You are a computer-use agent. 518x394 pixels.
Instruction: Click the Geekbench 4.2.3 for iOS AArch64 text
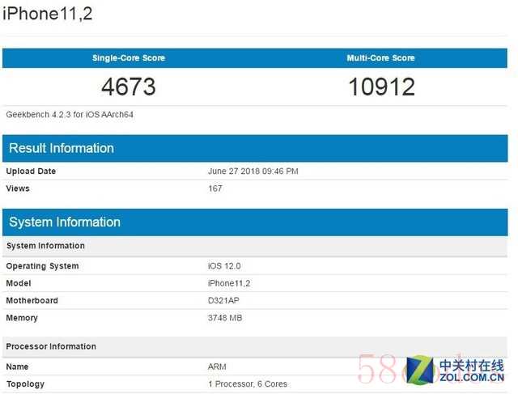tap(70, 115)
